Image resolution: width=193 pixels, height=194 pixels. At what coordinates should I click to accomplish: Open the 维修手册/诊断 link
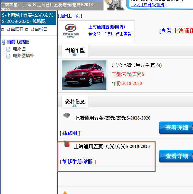(x=77, y=161)
